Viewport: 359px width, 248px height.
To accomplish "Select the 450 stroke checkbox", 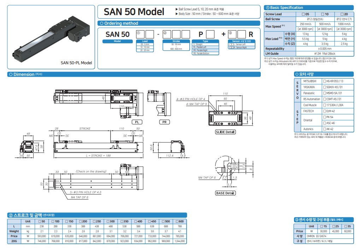I will pos(149,221).
